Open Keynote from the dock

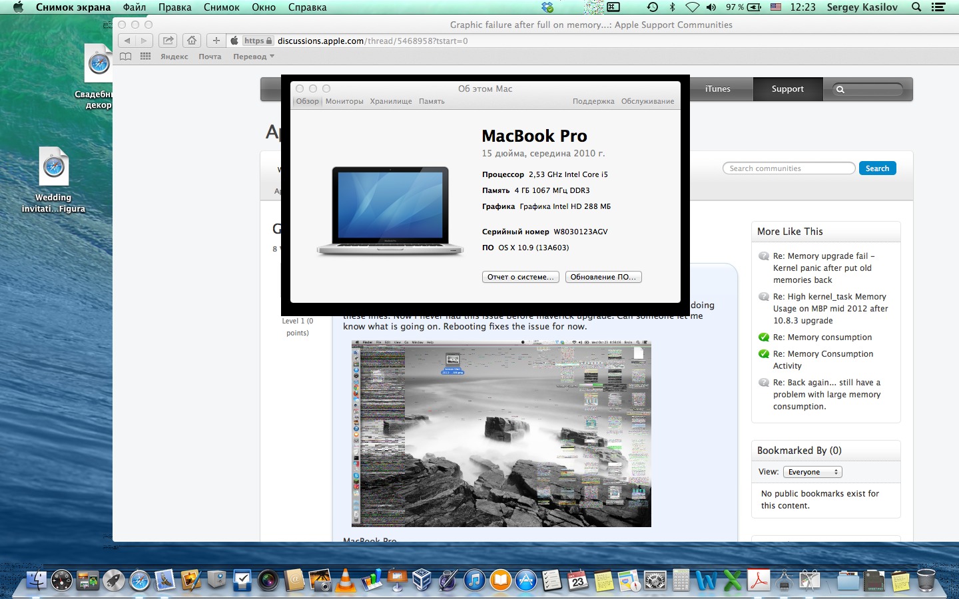click(x=397, y=580)
